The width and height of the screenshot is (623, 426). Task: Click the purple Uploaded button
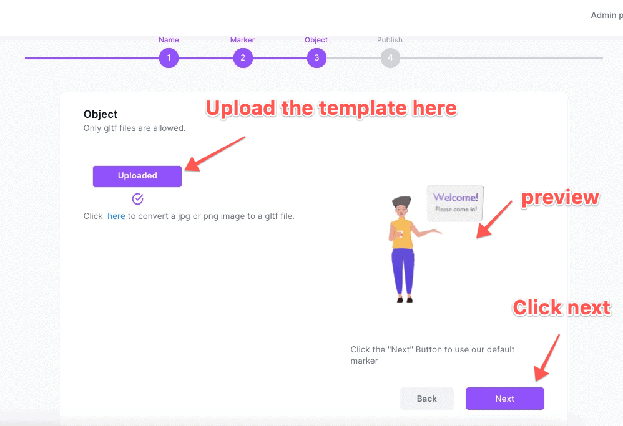(x=137, y=176)
